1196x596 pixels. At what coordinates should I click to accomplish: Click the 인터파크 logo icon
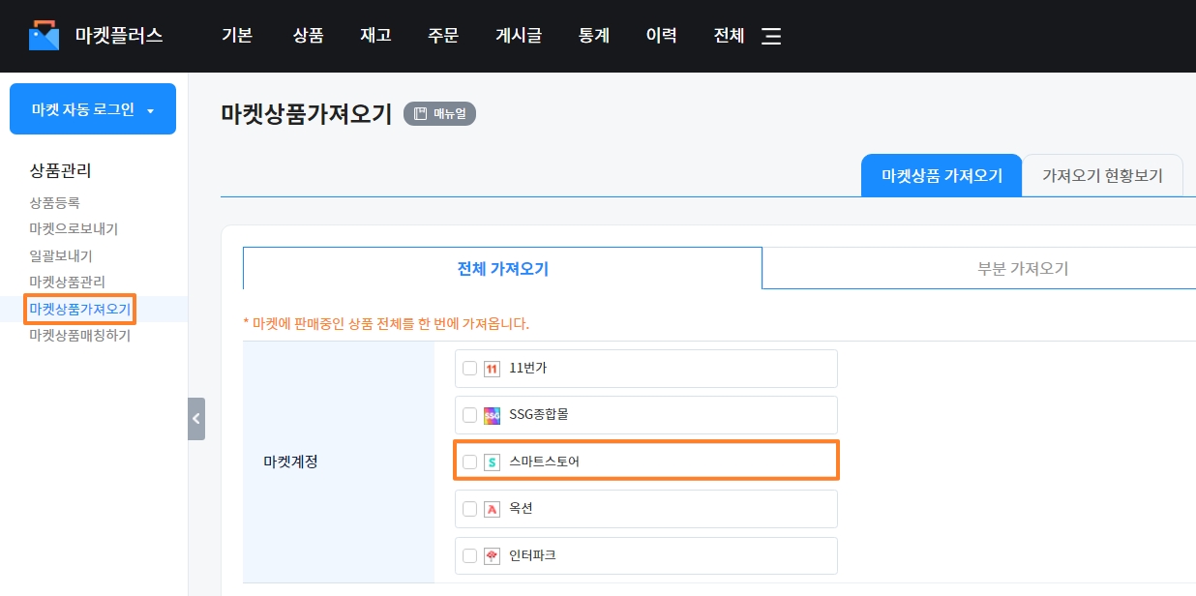[x=492, y=556]
